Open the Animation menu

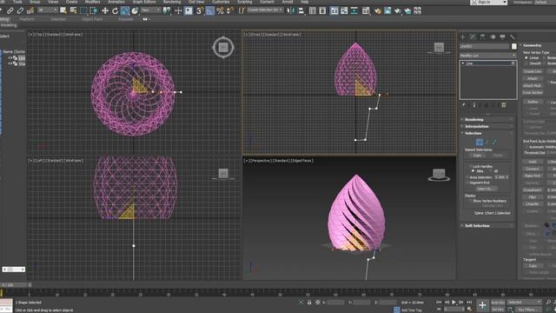(116, 2)
